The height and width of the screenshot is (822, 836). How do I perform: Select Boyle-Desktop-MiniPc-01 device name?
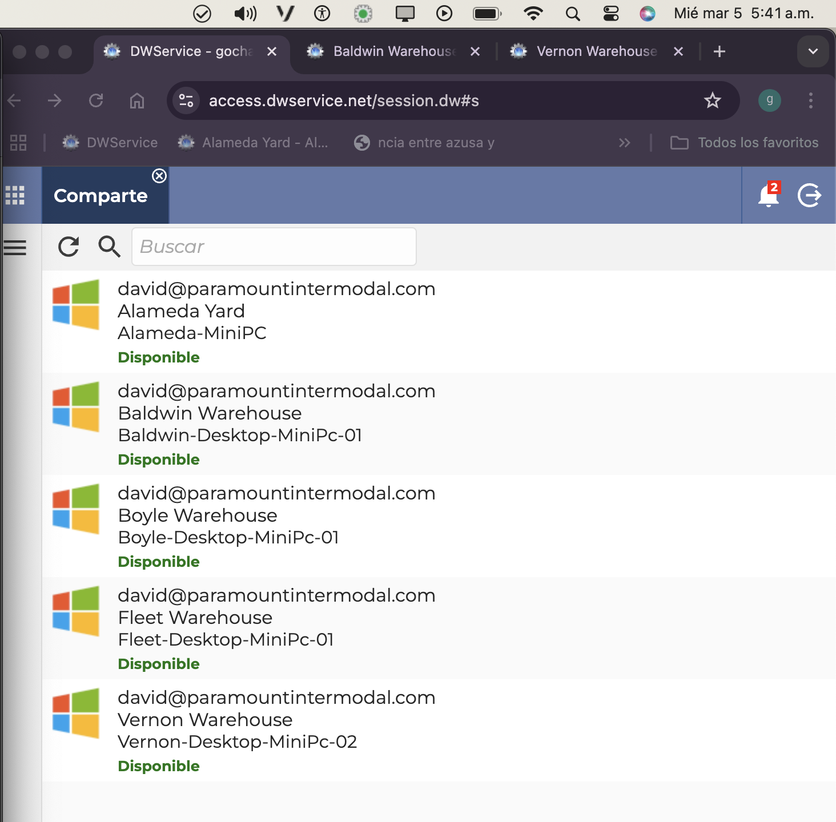[x=228, y=537]
